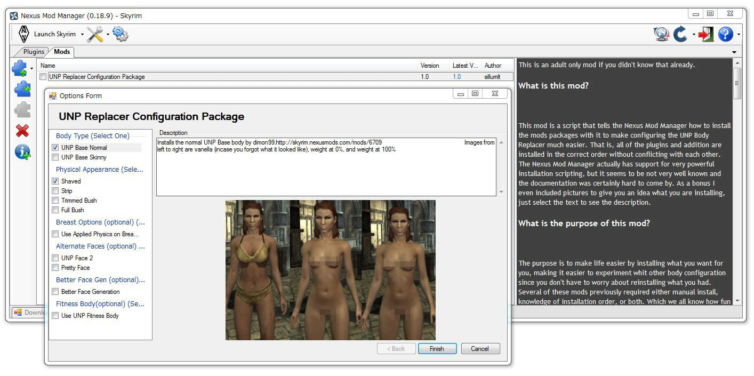Open the Launch Skyrim dropdown arrow
Viewport: 754px width, 376px height.
[82, 35]
